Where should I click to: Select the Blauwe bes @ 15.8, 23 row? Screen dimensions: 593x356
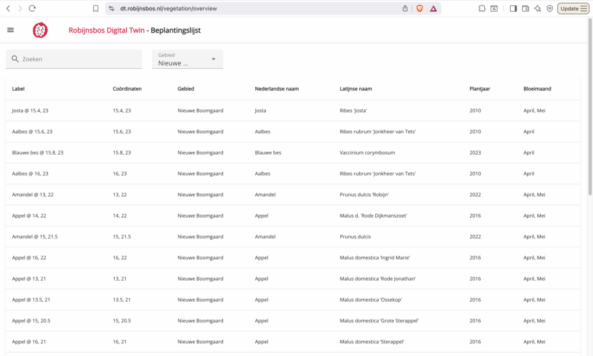38,153
